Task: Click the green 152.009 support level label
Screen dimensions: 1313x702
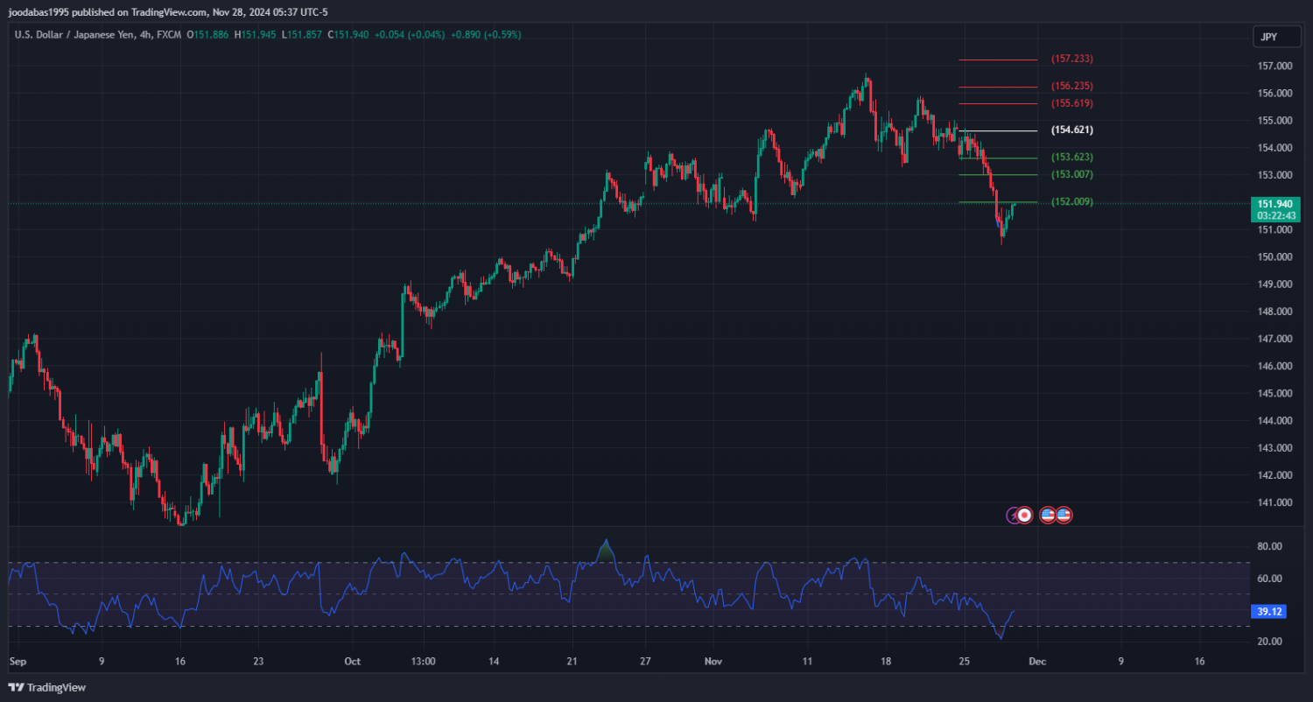Action: (1071, 202)
